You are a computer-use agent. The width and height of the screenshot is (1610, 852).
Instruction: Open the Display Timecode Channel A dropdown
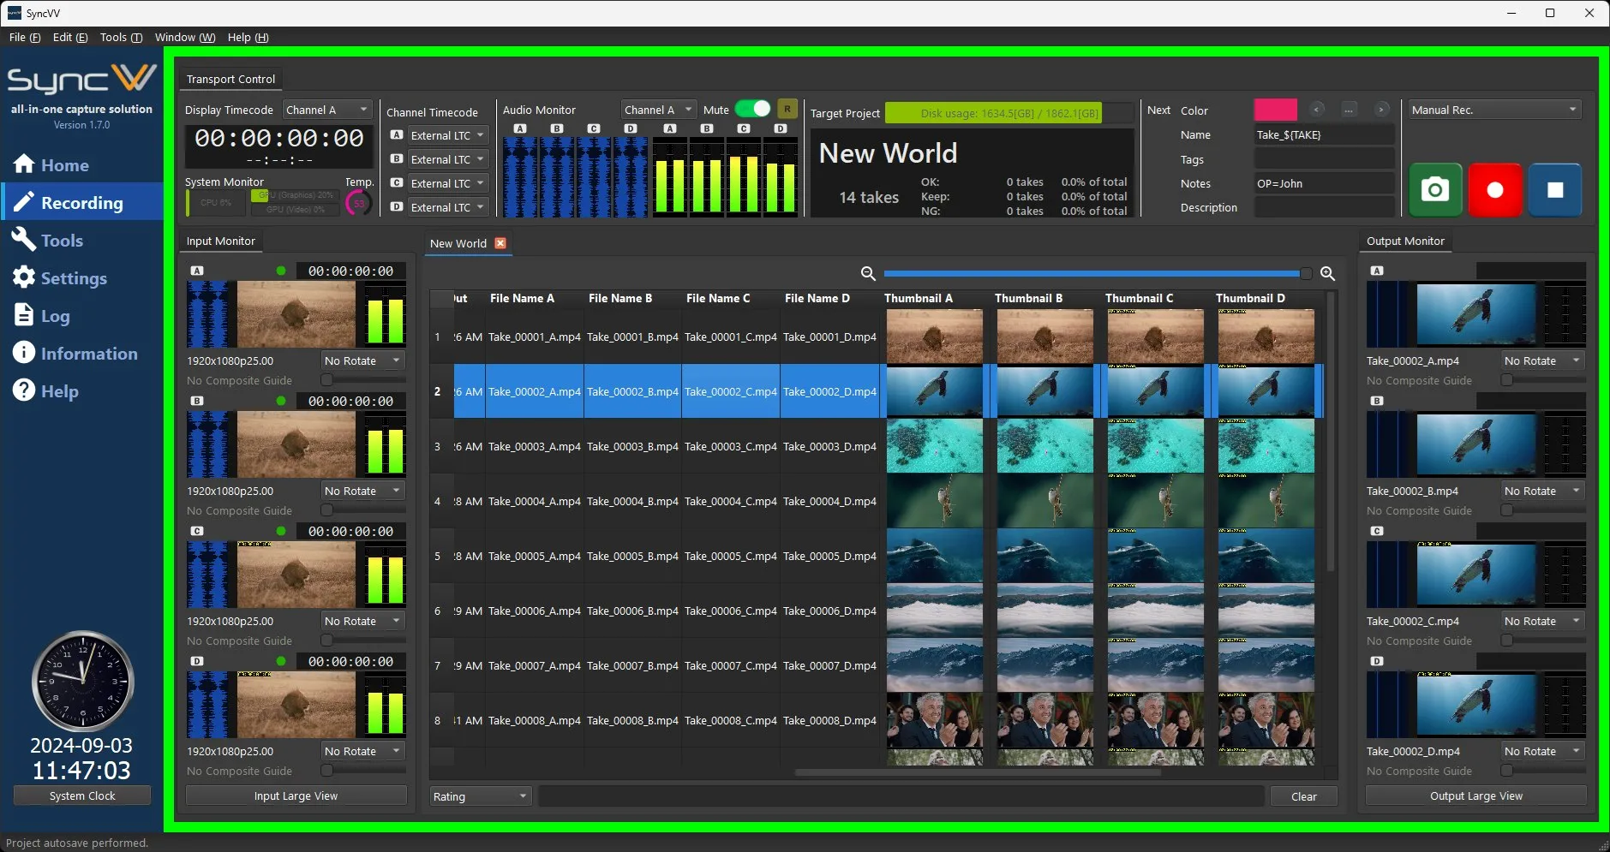pos(326,110)
